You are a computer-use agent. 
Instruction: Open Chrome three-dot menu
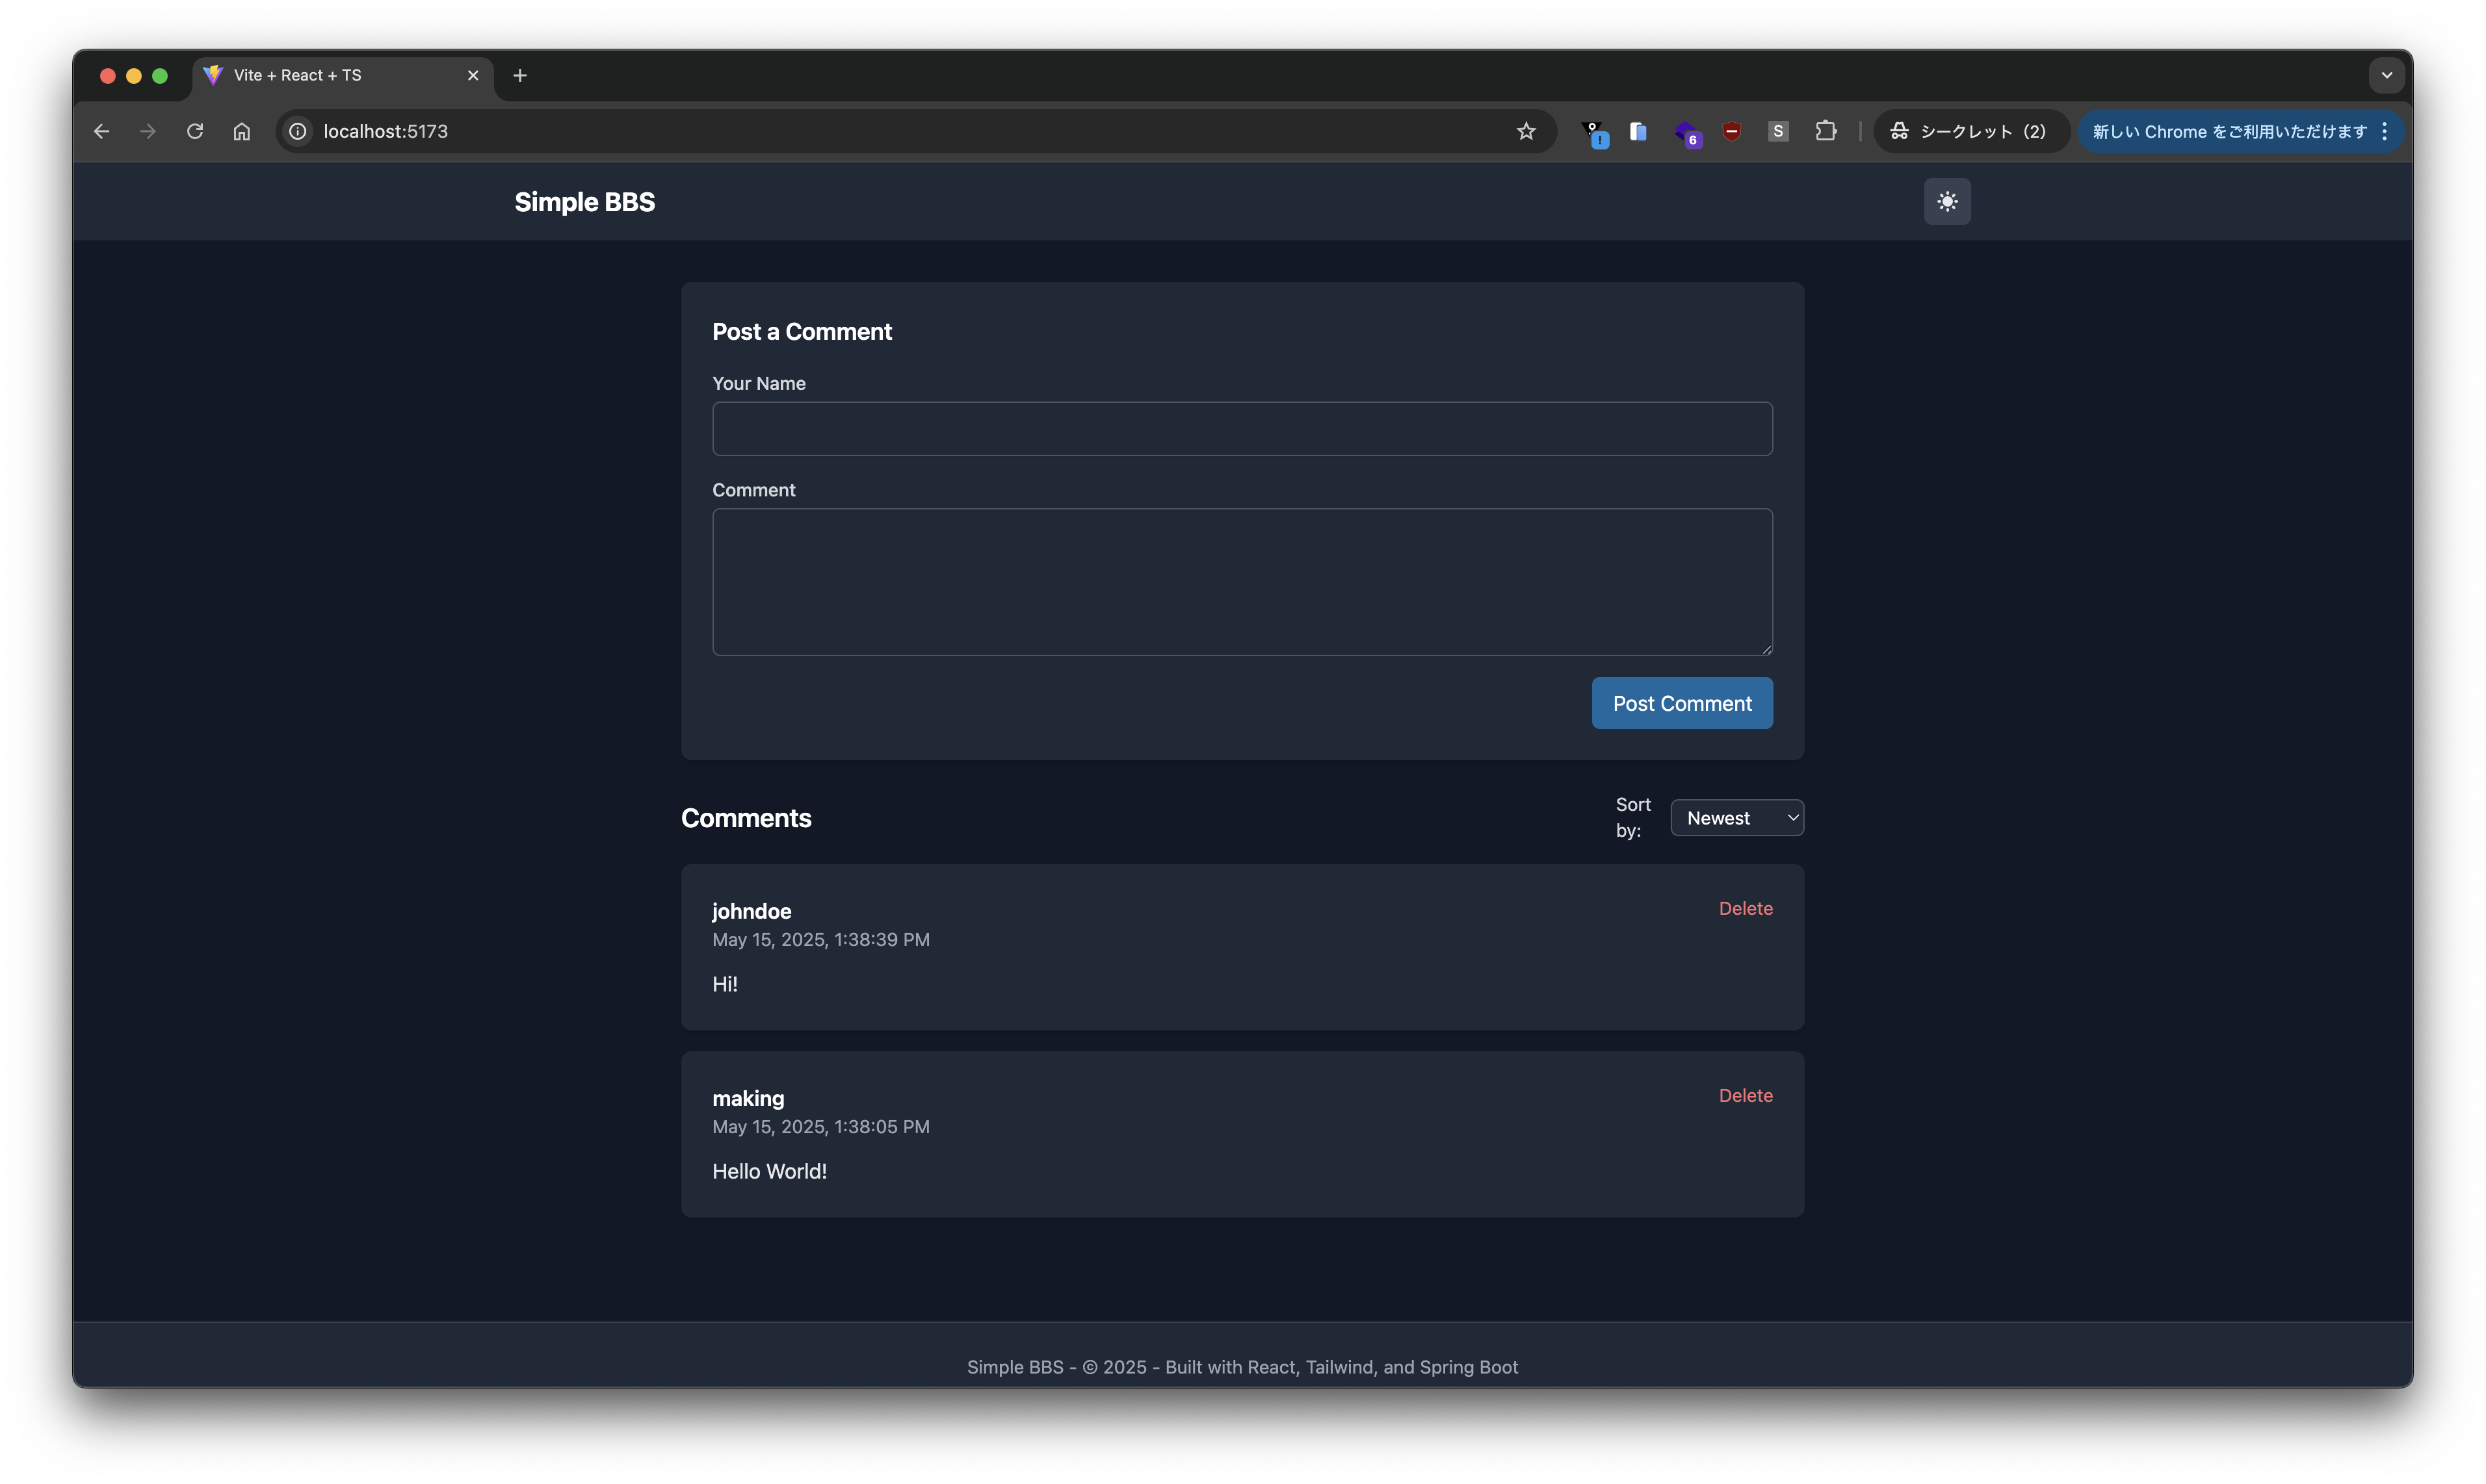point(2385,131)
